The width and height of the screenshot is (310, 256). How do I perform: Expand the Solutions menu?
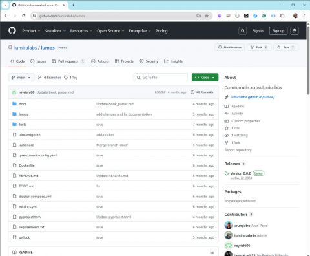(55, 31)
